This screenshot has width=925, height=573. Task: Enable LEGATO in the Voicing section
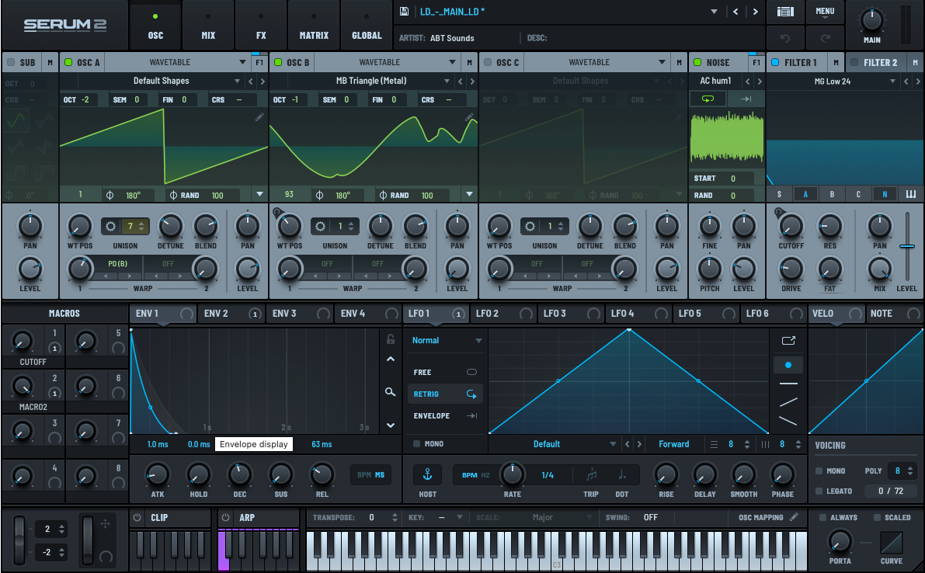pyautogui.click(x=819, y=491)
